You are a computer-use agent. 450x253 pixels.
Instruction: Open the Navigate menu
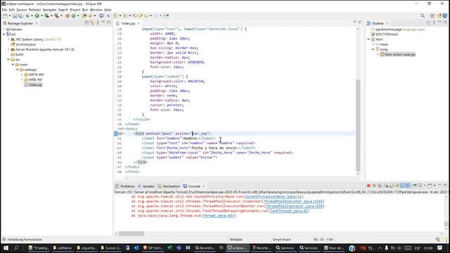click(x=49, y=10)
